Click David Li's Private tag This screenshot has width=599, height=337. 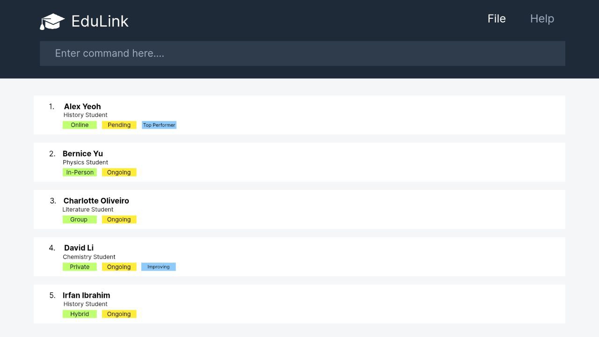point(80,267)
